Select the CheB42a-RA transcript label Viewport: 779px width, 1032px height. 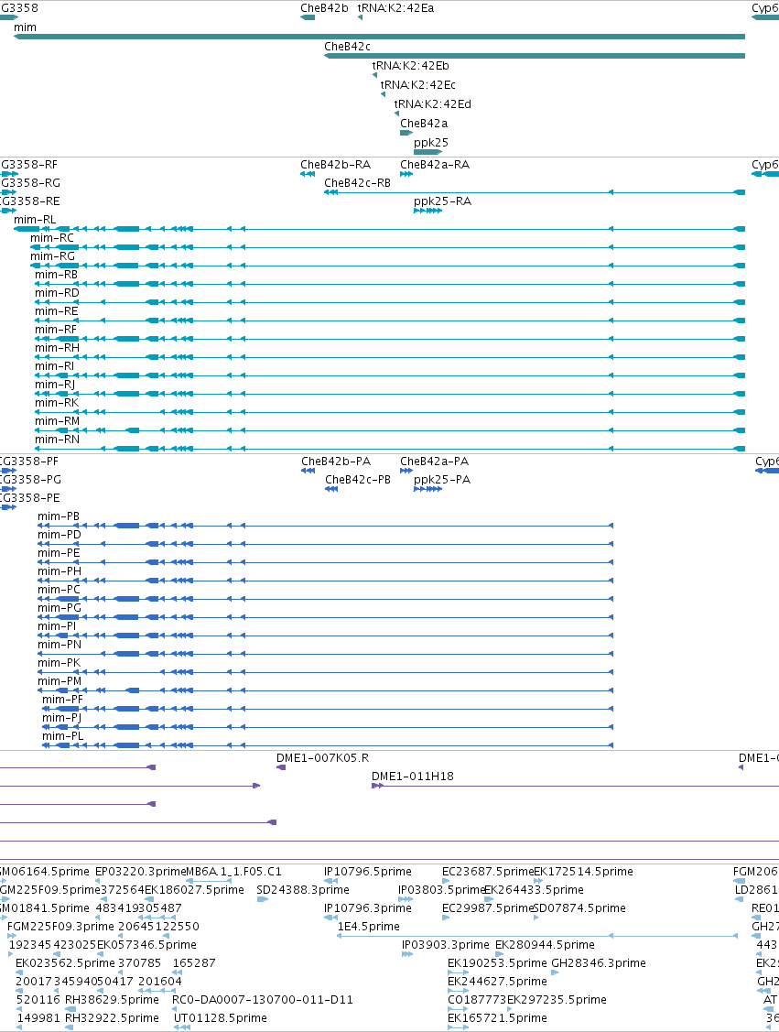pyautogui.click(x=435, y=165)
